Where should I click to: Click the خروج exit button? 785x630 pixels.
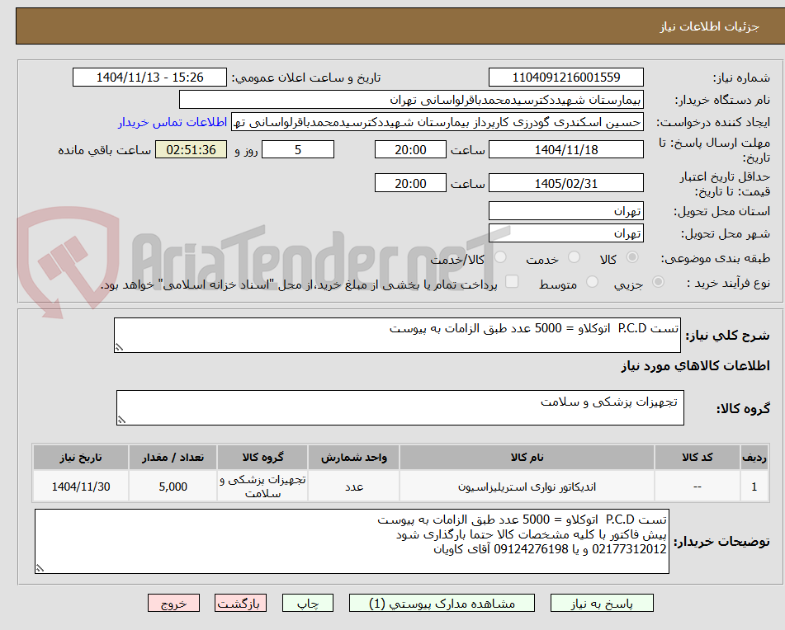pyautogui.click(x=173, y=603)
